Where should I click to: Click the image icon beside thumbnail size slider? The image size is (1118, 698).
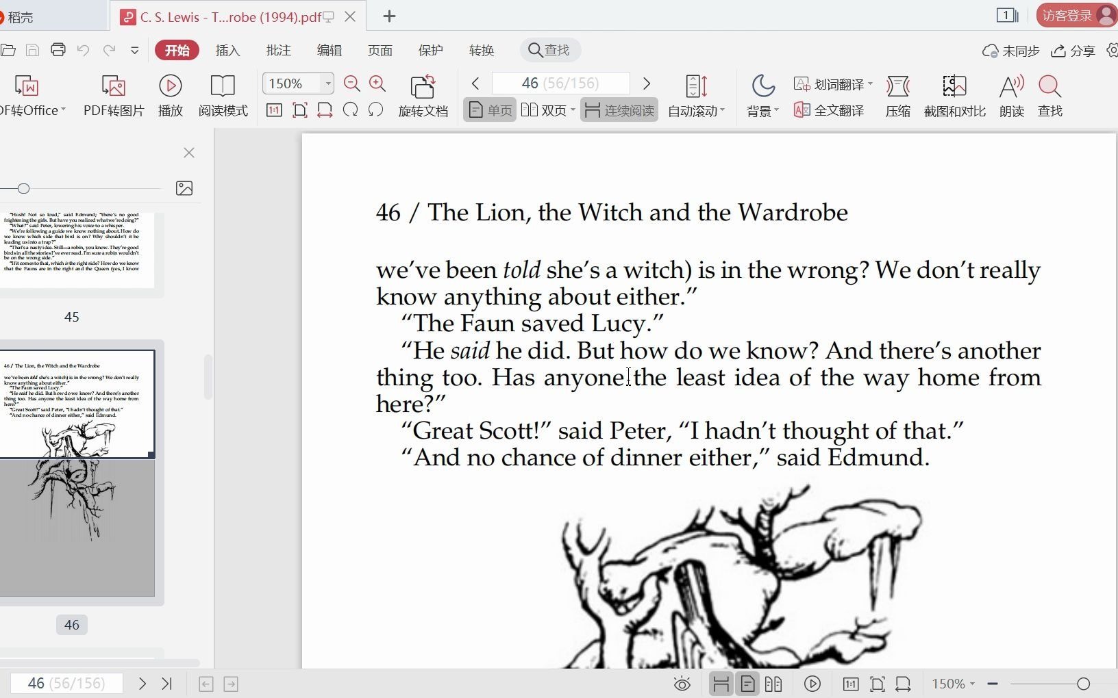point(184,188)
